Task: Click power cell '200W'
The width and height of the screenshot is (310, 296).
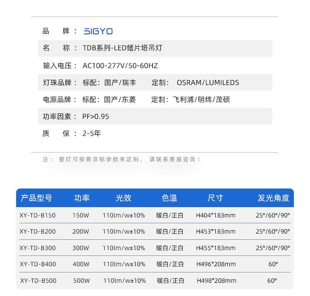Action: (x=81, y=232)
